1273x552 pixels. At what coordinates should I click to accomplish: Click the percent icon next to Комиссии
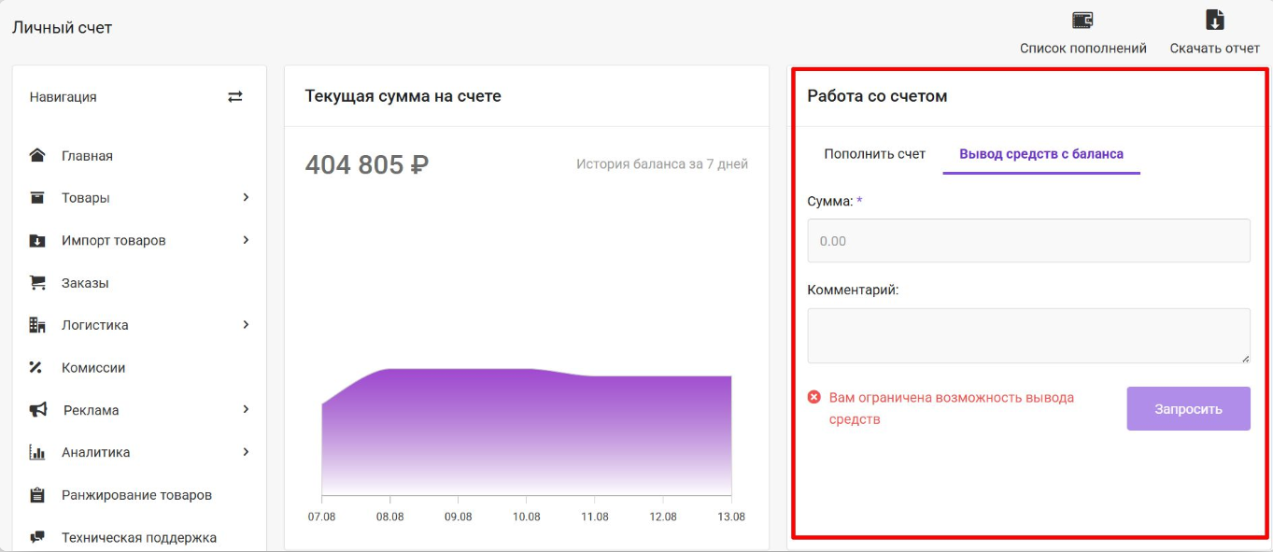click(x=37, y=368)
